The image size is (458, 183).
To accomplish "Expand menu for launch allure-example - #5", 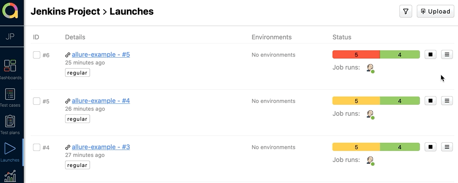I will 447,54.
